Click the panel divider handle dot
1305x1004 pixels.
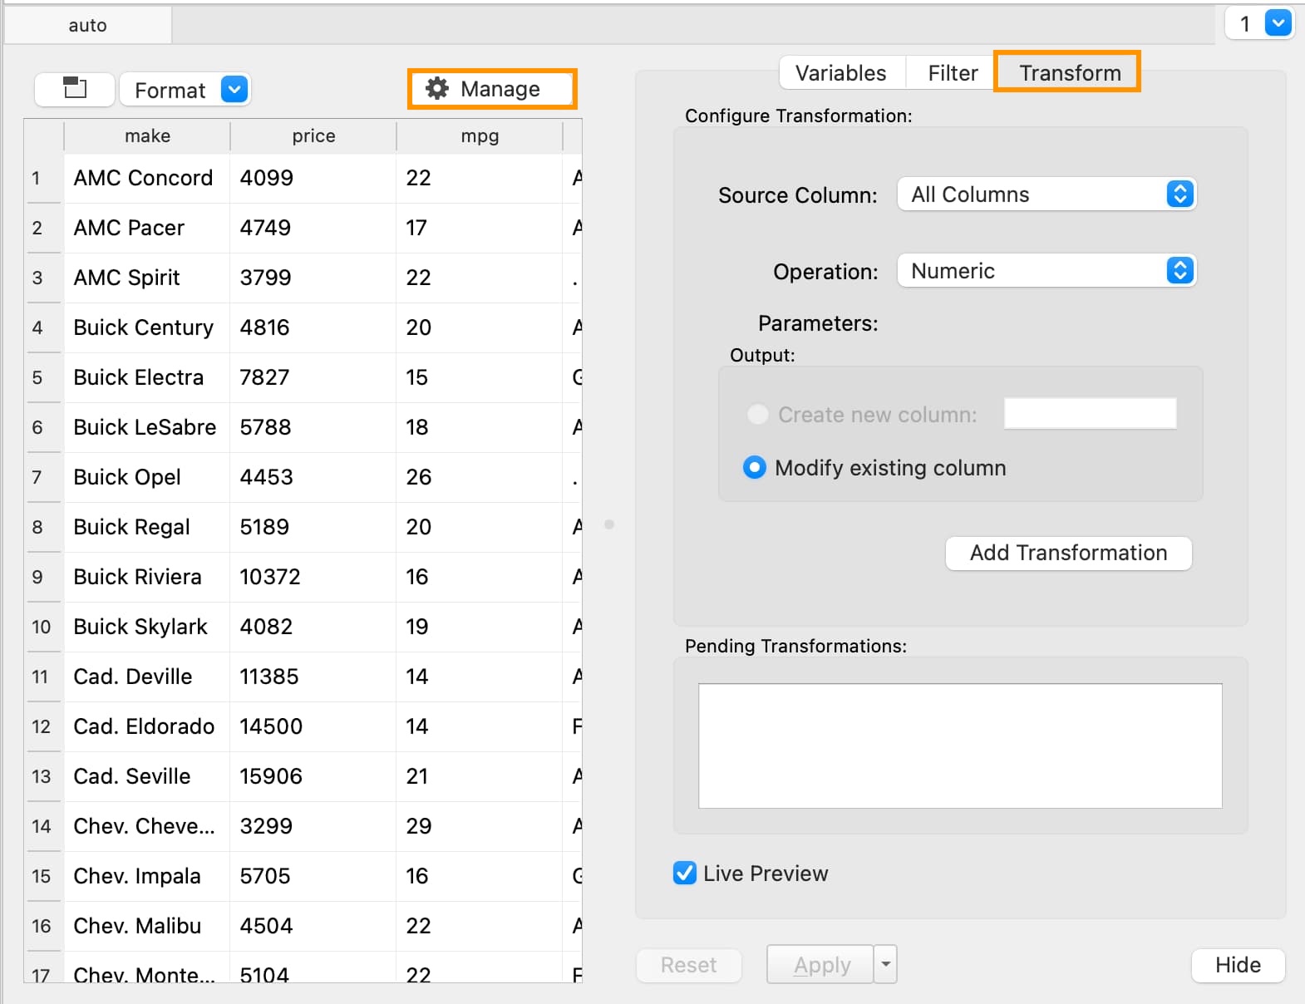pos(609,524)
